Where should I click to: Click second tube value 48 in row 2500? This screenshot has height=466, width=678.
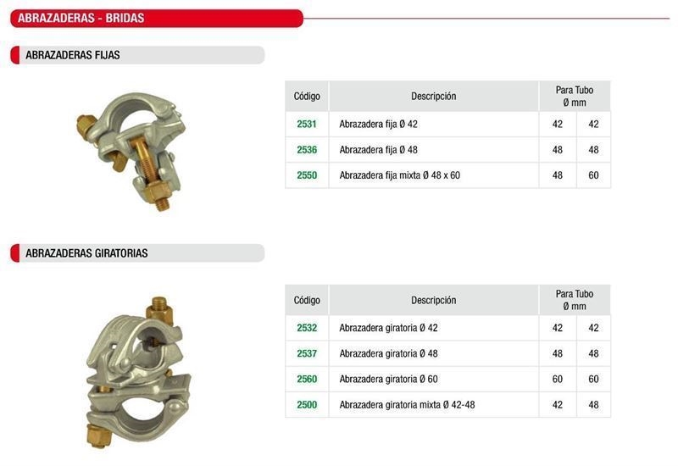pyautogui.click(x=593, y=405)
